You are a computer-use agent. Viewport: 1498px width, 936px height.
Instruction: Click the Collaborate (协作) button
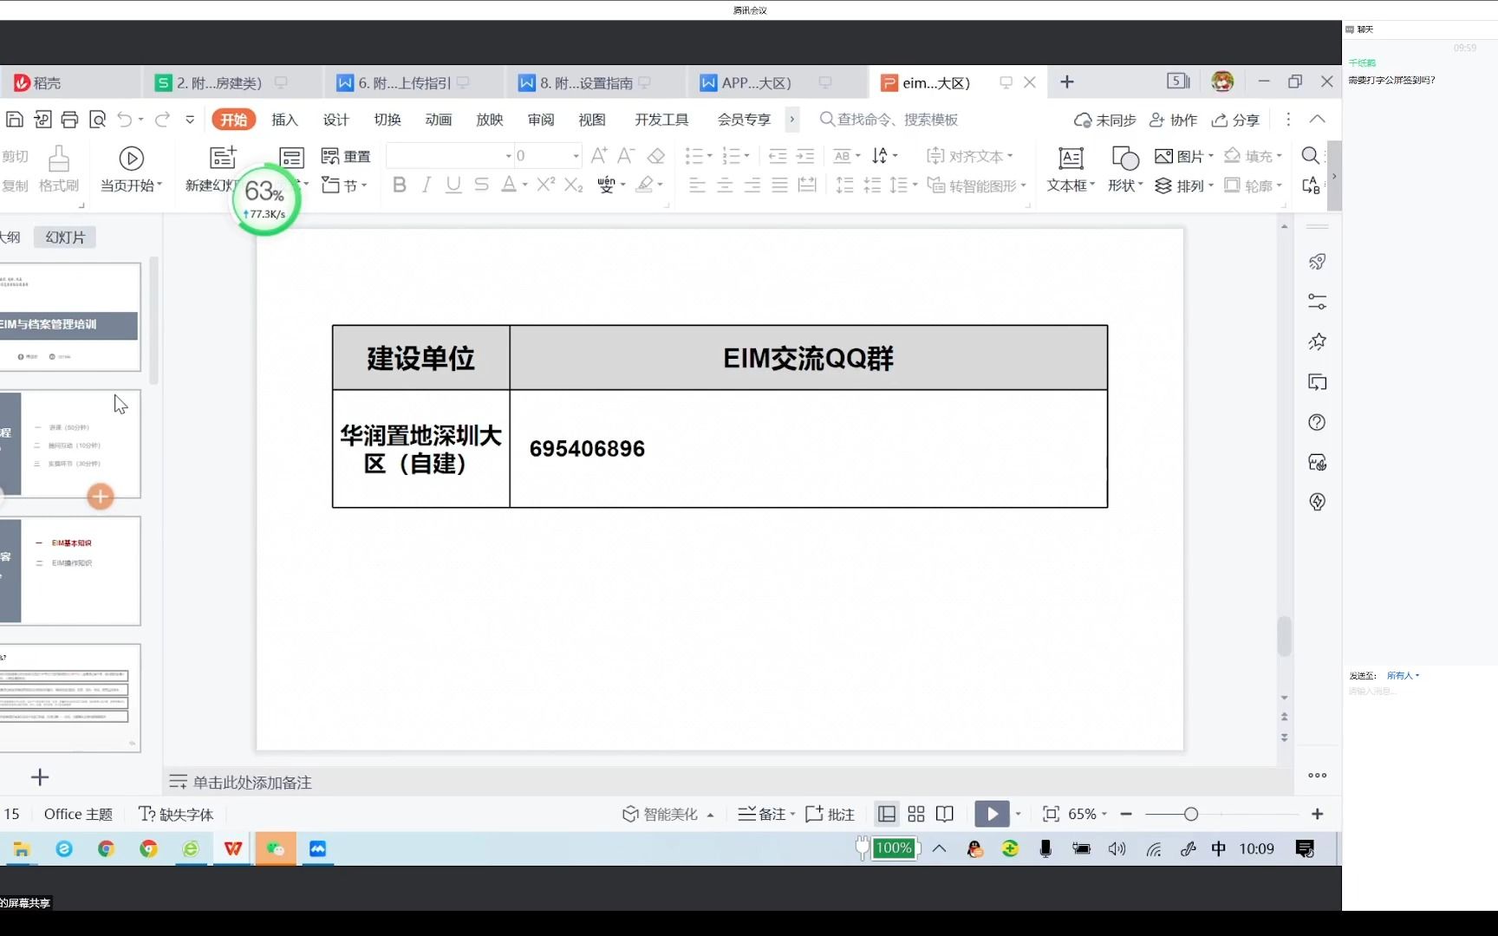(1173, 120)
